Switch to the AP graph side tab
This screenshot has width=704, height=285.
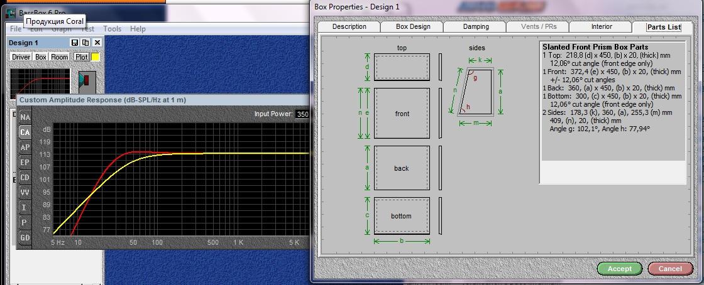click(x=25, y=148)
